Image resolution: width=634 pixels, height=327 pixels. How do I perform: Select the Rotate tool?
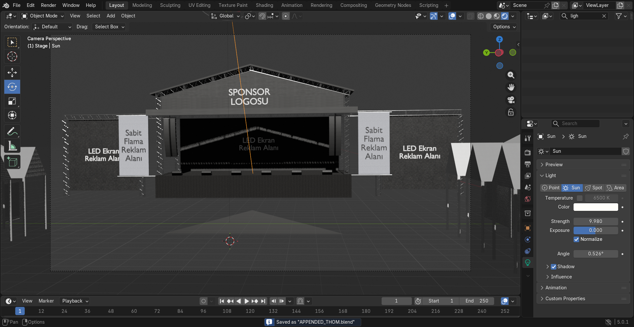pyautogui.click(x=12, y=87)
